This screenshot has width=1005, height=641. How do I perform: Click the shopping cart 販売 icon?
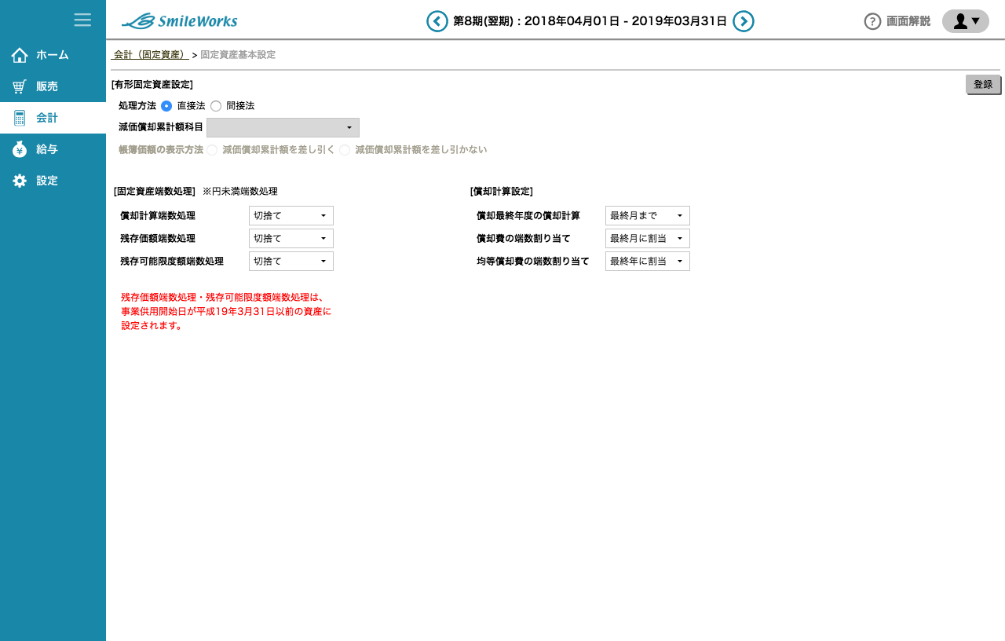pyautogui.click(x=20, y=86)
